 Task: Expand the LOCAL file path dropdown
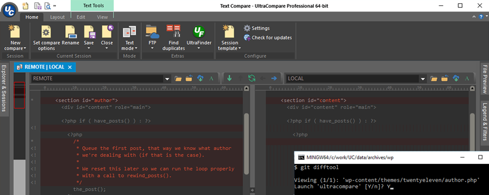pyautogui.click(x=422, y=78)
